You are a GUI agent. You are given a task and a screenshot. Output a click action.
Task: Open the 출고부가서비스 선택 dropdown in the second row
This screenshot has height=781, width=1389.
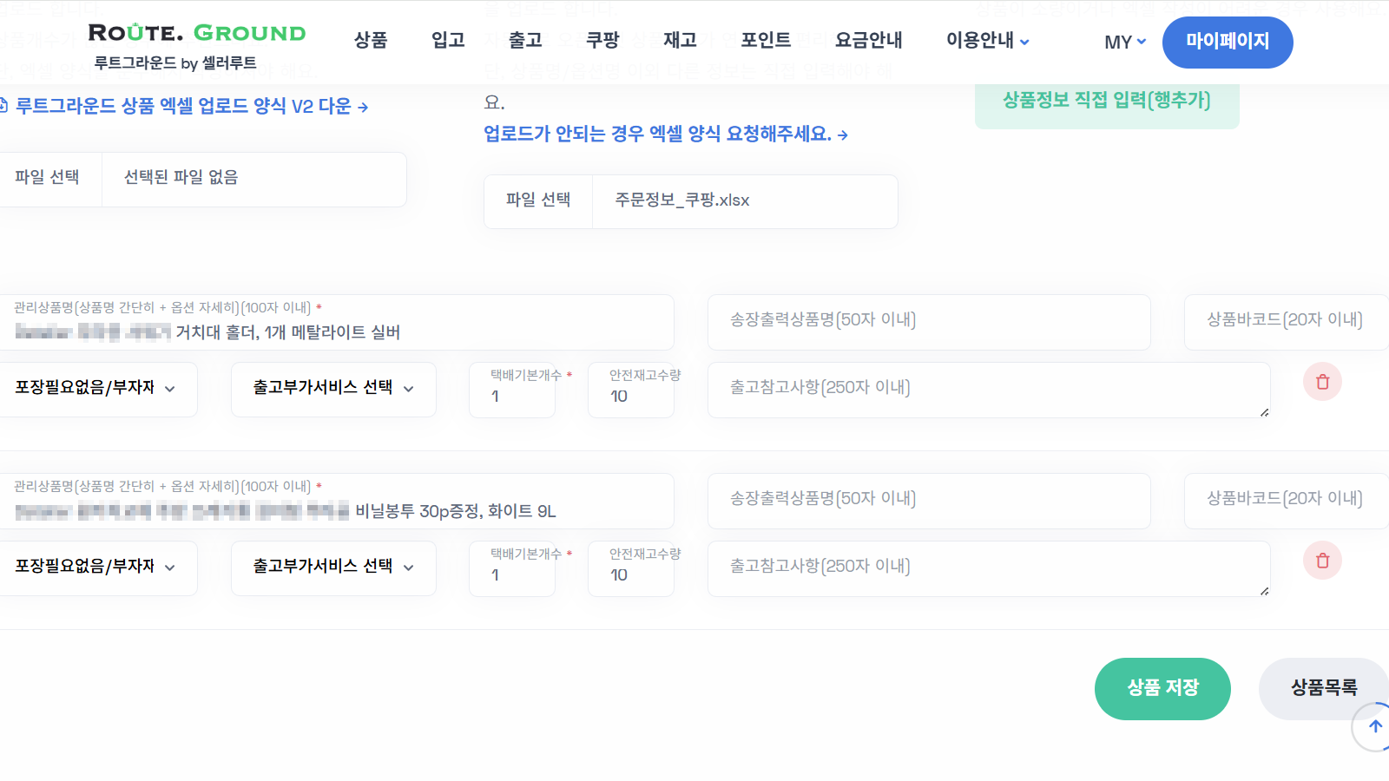coord(333,568)
